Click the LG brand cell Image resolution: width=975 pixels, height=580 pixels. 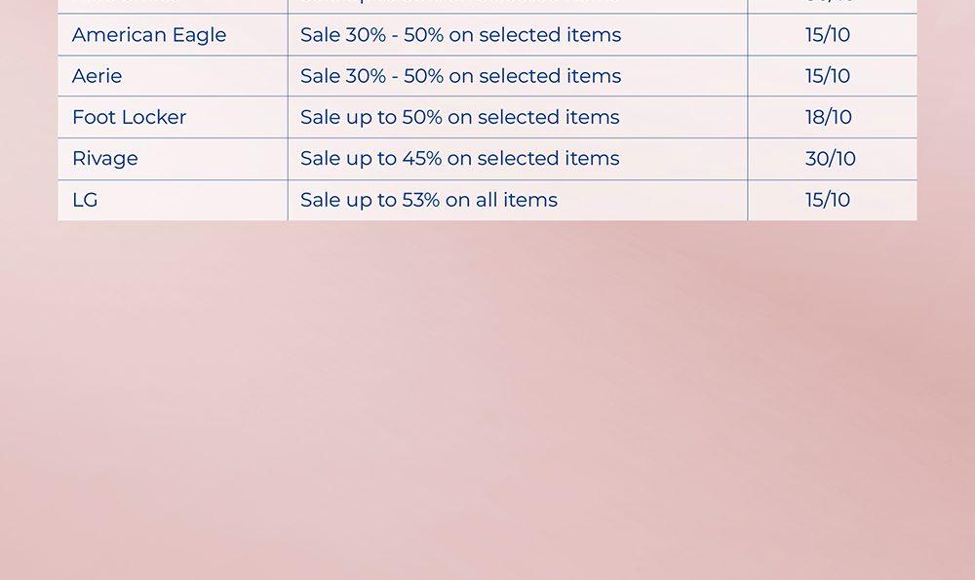pos(85,200)
